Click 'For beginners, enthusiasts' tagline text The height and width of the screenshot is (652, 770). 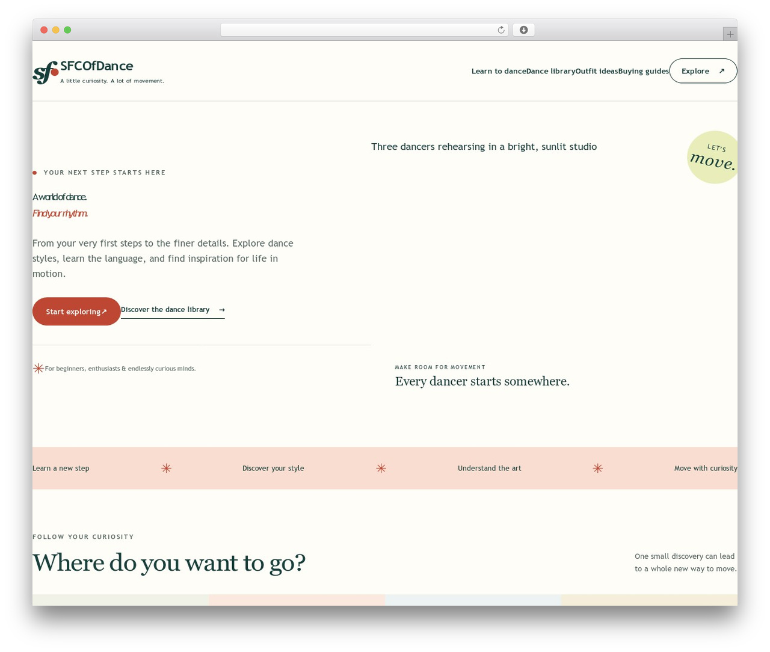point(120,369)
